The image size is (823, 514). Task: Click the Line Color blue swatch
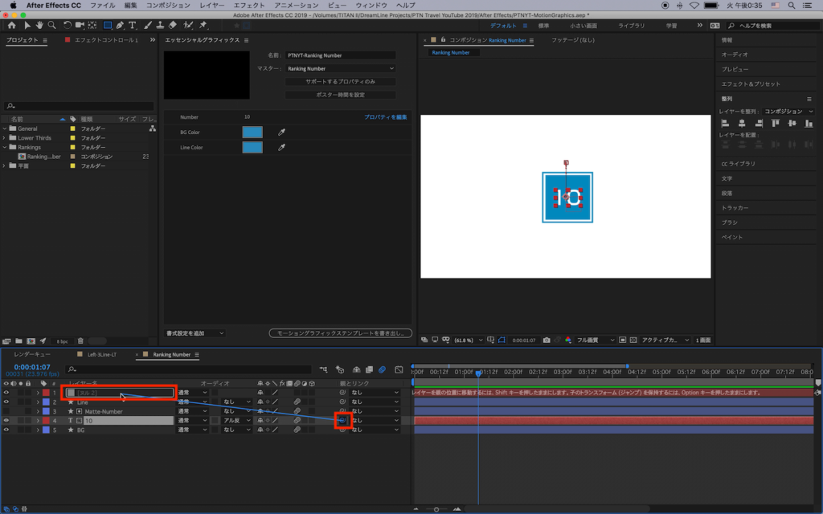pyautogui.click(x=252, y=148)
